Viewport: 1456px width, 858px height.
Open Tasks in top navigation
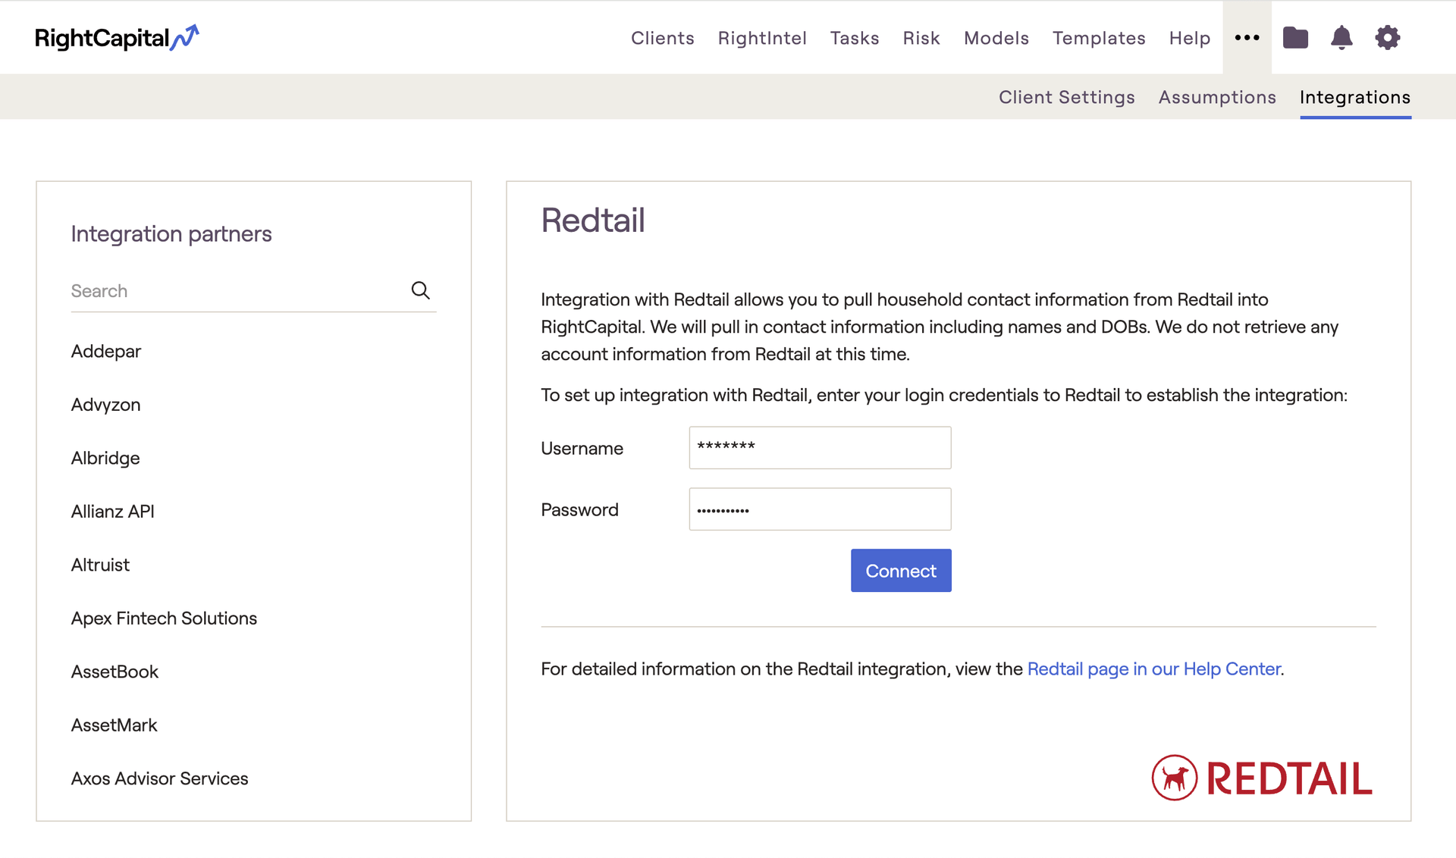click(x=855, y=38)
